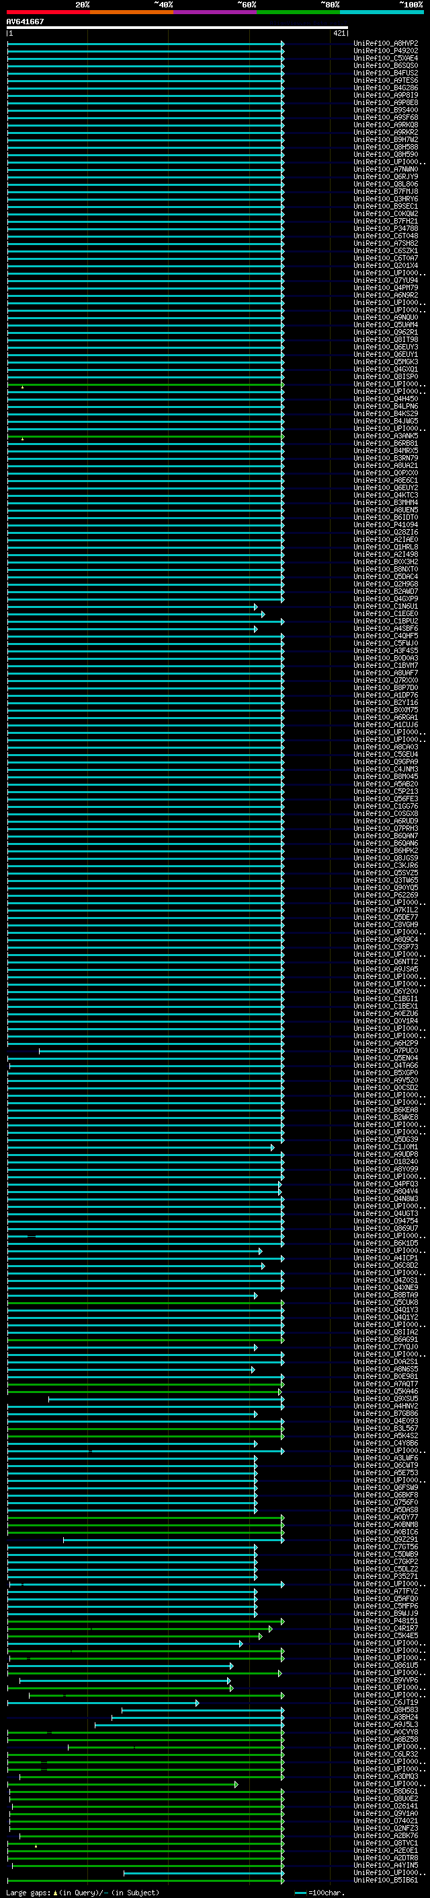This screenshot has width=430, height=1898.
Task: Select hit label UniRef100_Q9GPA9
Action: [386, 761]
